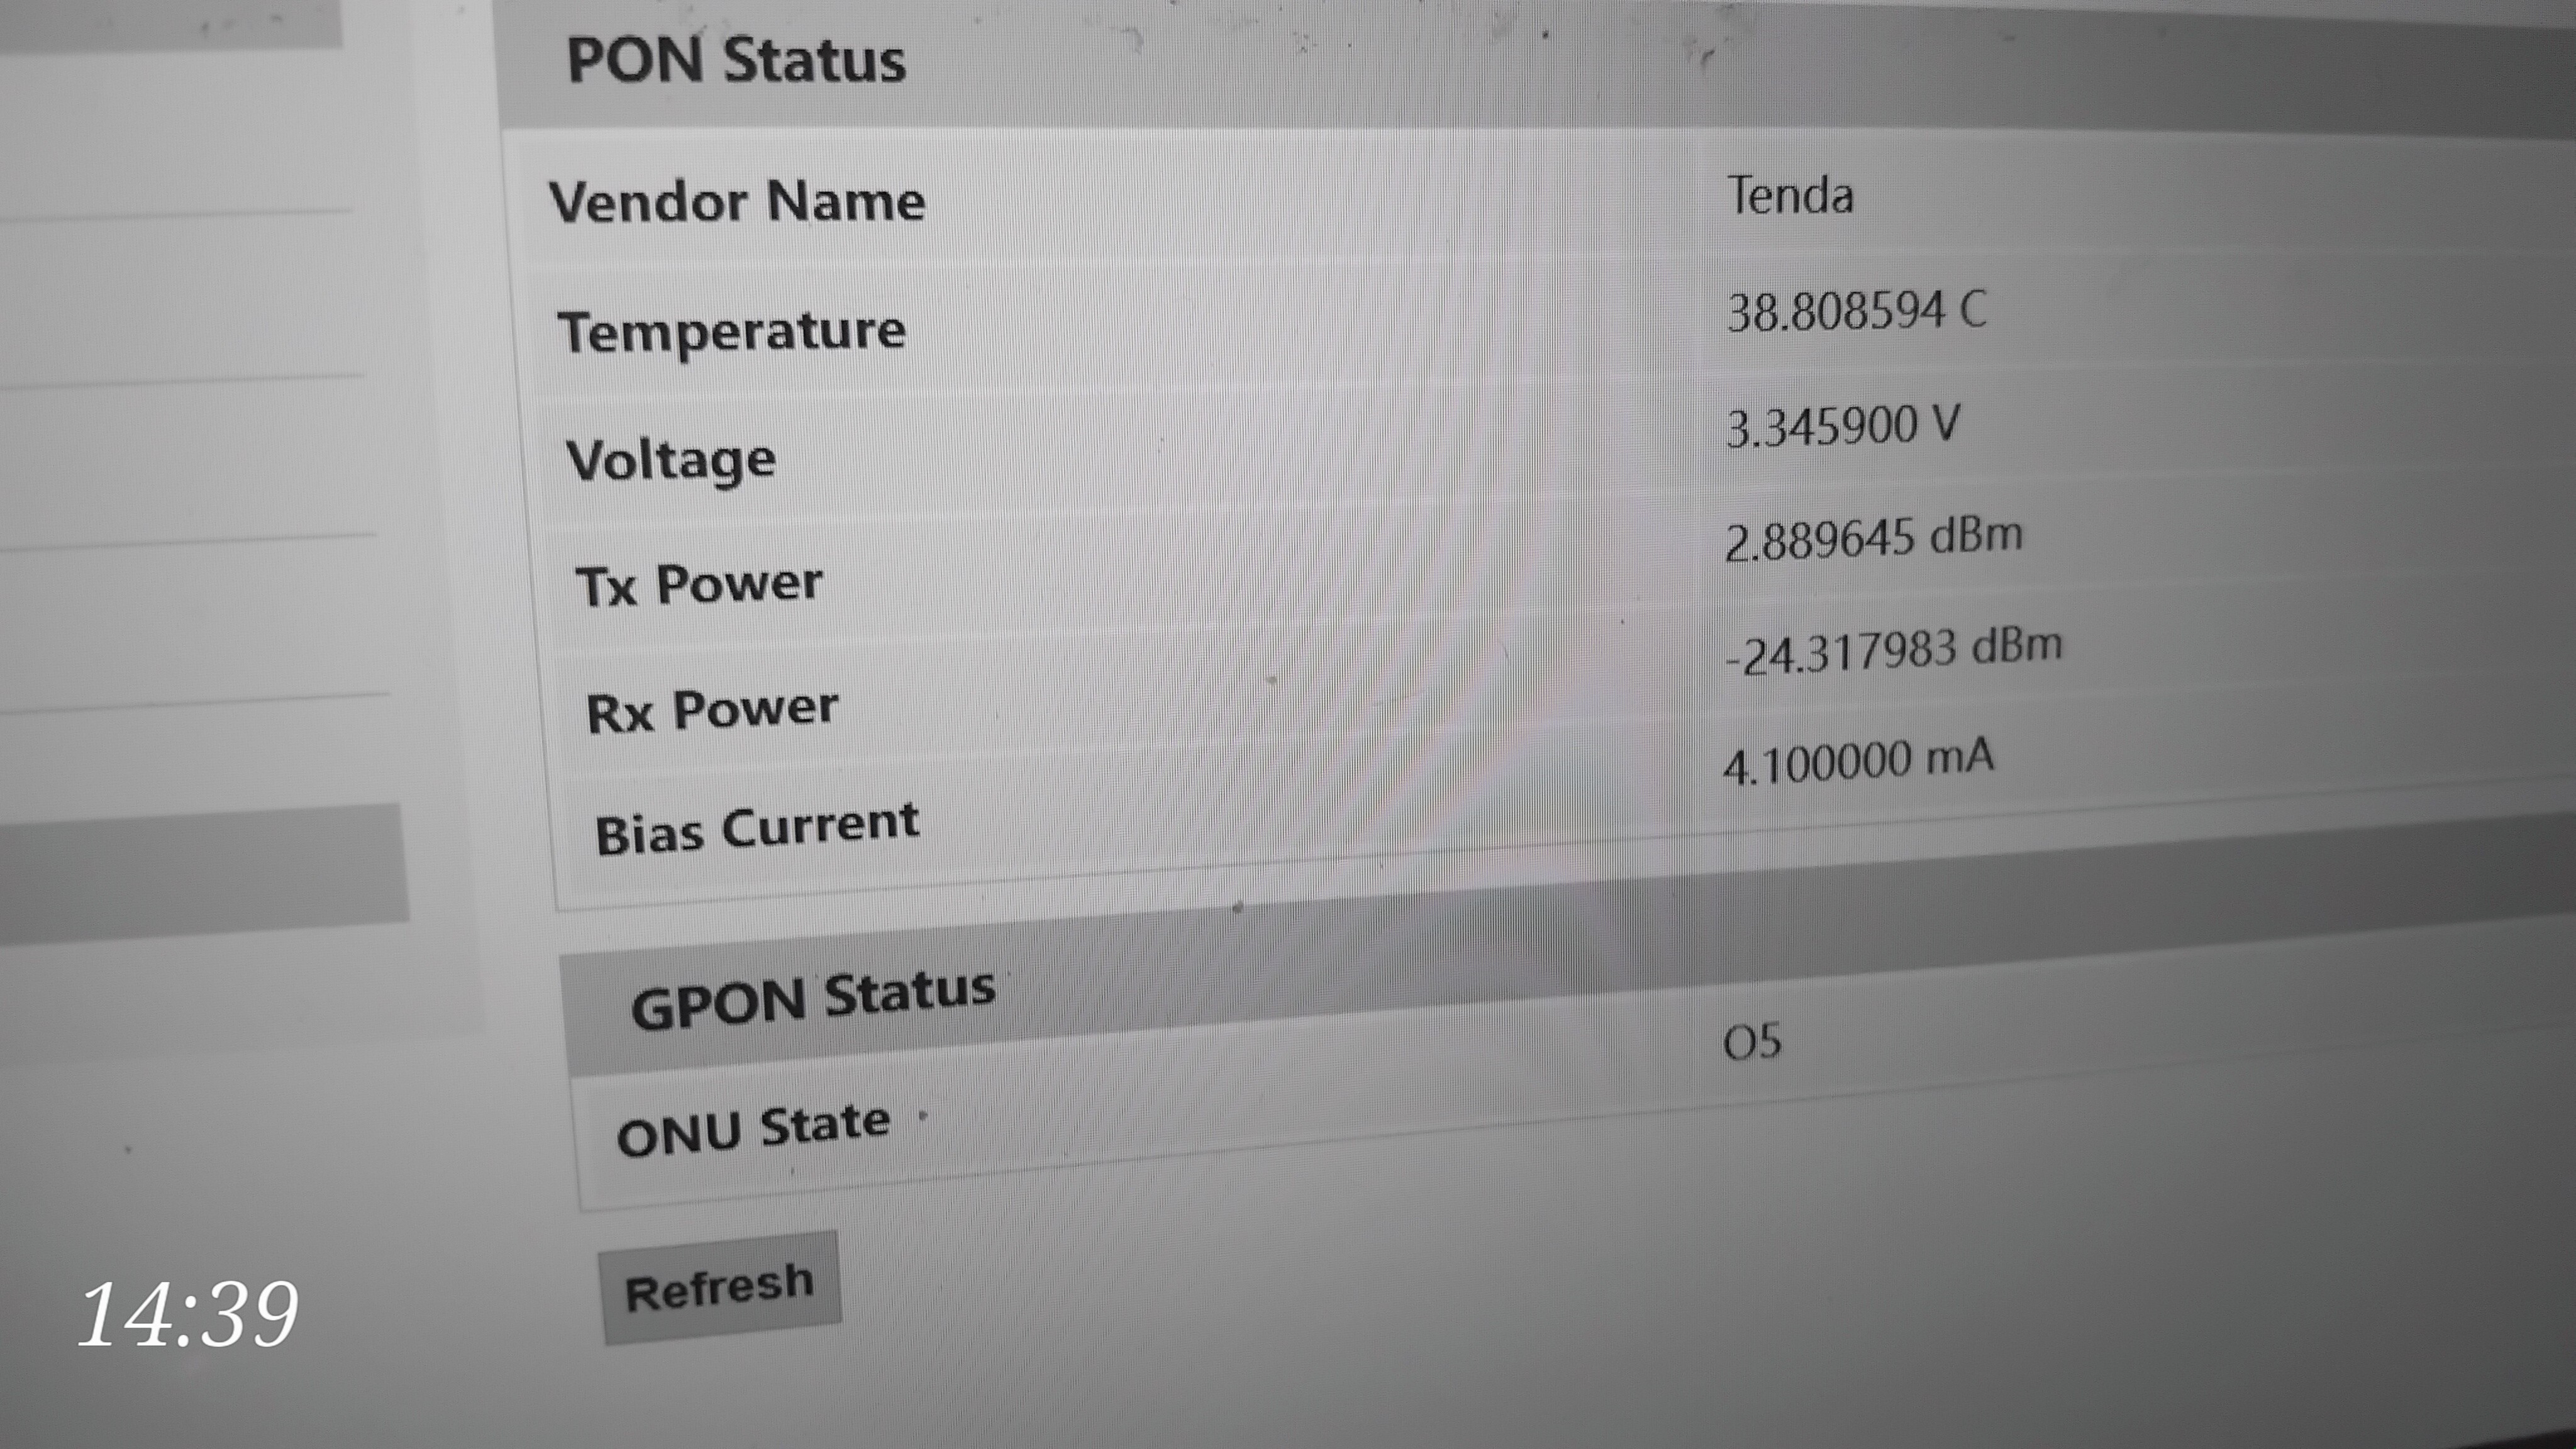Select the Temperature row label
The height and width of the screenshot is (1449, 2576).
point(732,331)
